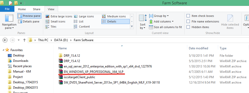Switch to Small icons layout

coord(55,21)
